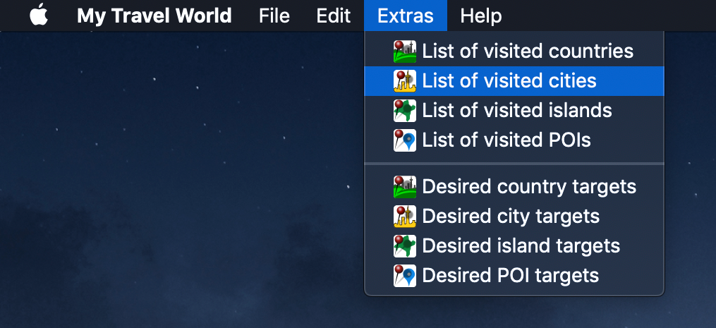Open Desired POI targets
This screenshot has width=716, height=328.
(x=514, y=276)
